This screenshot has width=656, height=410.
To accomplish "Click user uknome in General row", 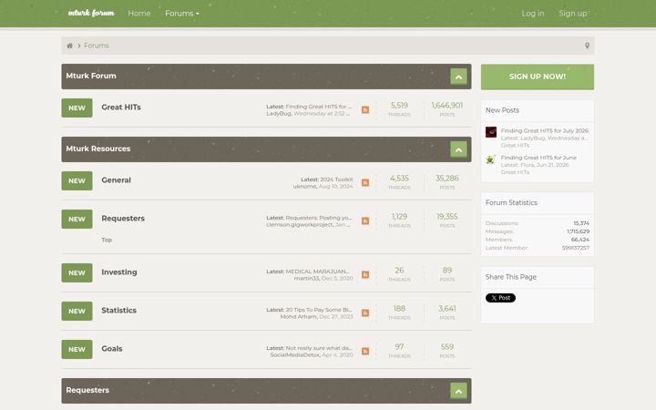I will [x=304, y=187].
